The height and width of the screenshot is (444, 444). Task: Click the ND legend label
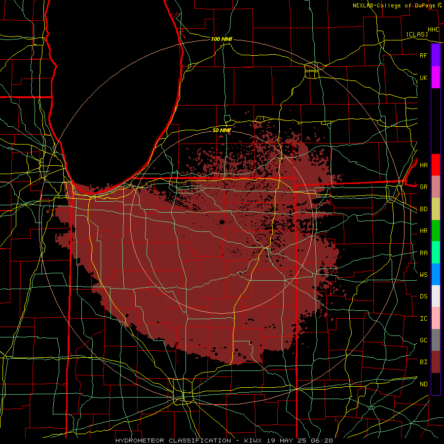423,384
